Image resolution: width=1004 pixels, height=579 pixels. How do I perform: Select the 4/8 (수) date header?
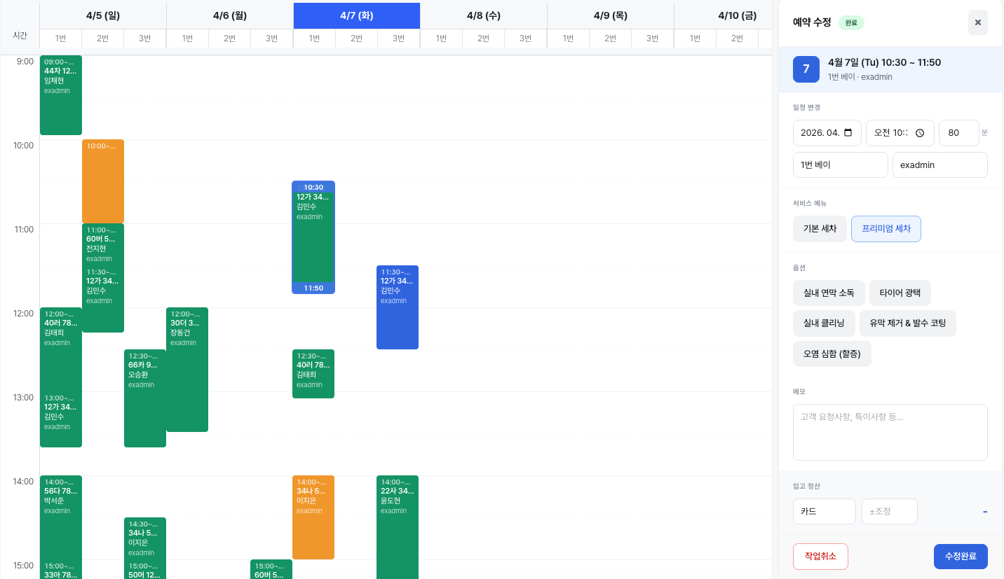483,15
